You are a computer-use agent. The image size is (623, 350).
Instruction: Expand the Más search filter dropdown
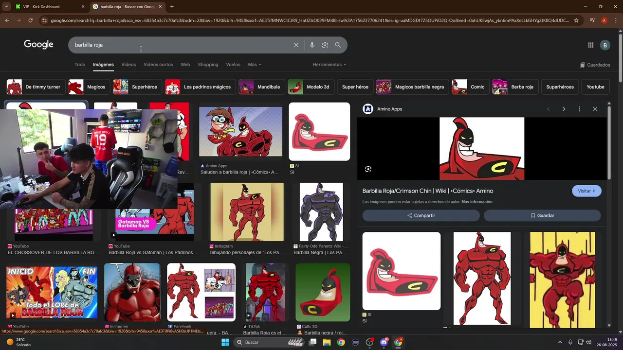tap(254, 65)
